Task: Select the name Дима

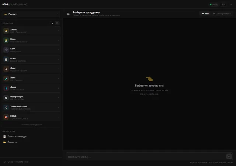Action: pyautogui.click(x=13, y=87)
